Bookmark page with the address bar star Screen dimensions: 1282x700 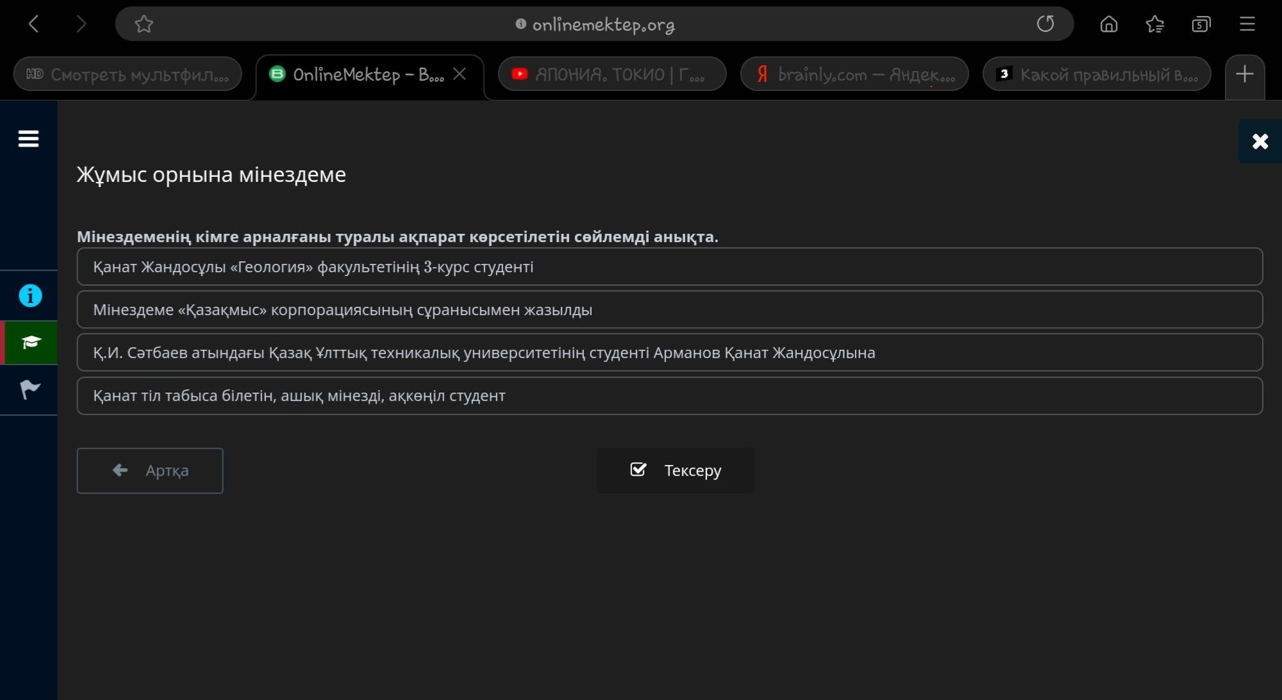click(144, 24)
